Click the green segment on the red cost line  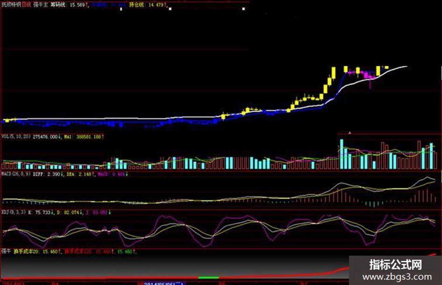pyautogui.click(x=209, y=278)
